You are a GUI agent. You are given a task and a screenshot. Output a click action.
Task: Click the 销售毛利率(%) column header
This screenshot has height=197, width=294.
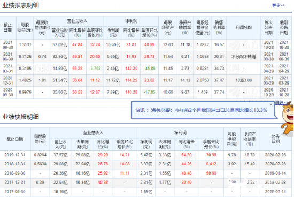[219, 27]
